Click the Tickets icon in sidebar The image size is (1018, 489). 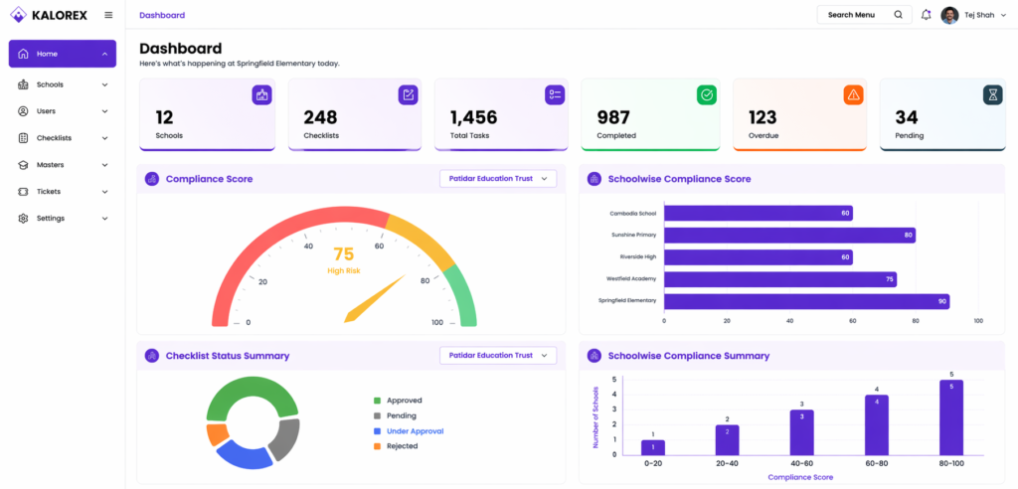tap(24, 192)
